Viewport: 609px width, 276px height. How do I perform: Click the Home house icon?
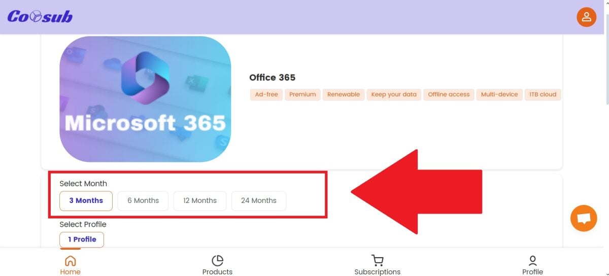(71, 261)
